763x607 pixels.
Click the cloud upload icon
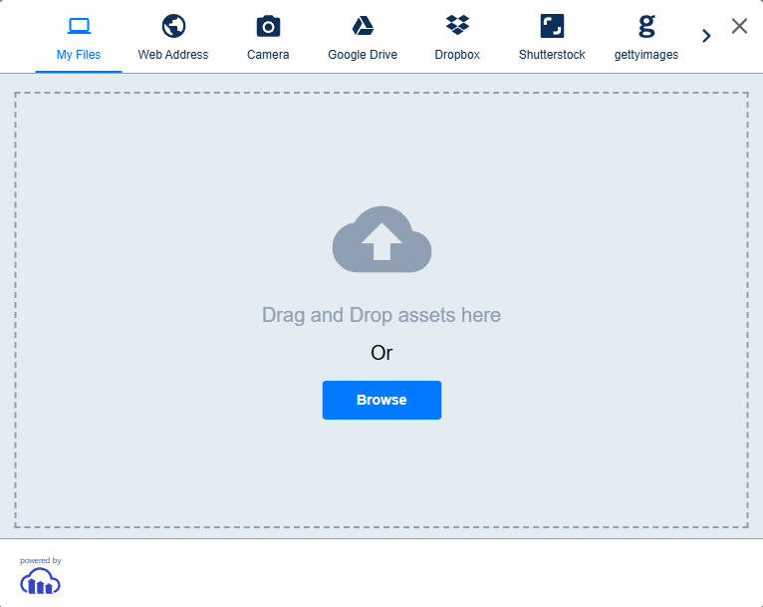point(381,239)
